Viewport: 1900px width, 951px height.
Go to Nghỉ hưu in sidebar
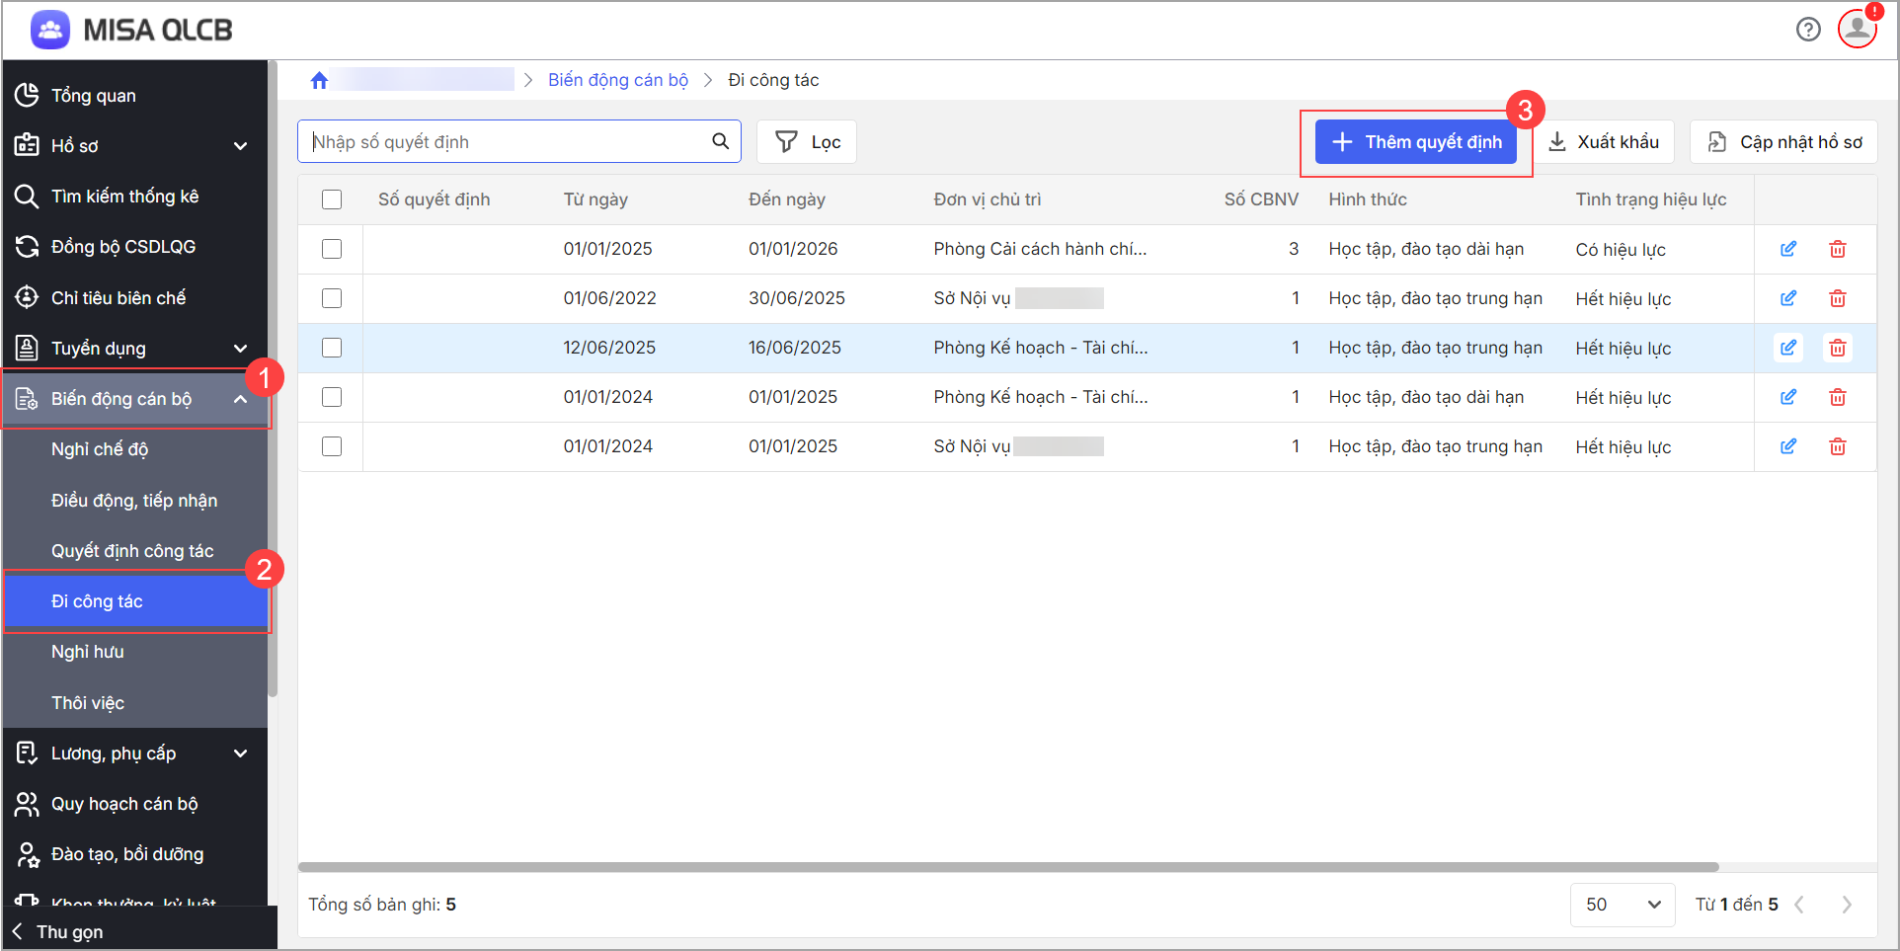(x=88, y=652)
